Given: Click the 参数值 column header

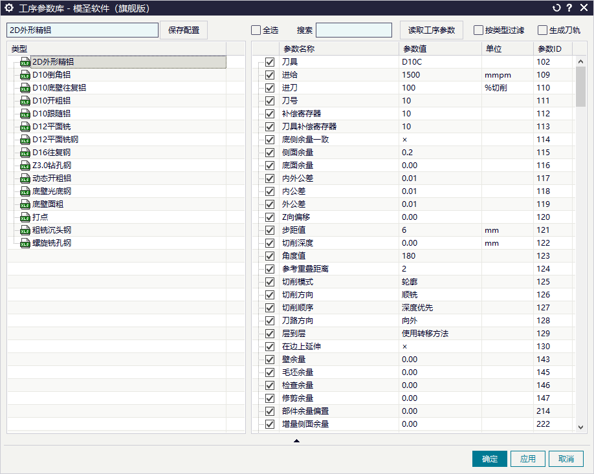Looking at the screenshot, I should pos(440,49).
